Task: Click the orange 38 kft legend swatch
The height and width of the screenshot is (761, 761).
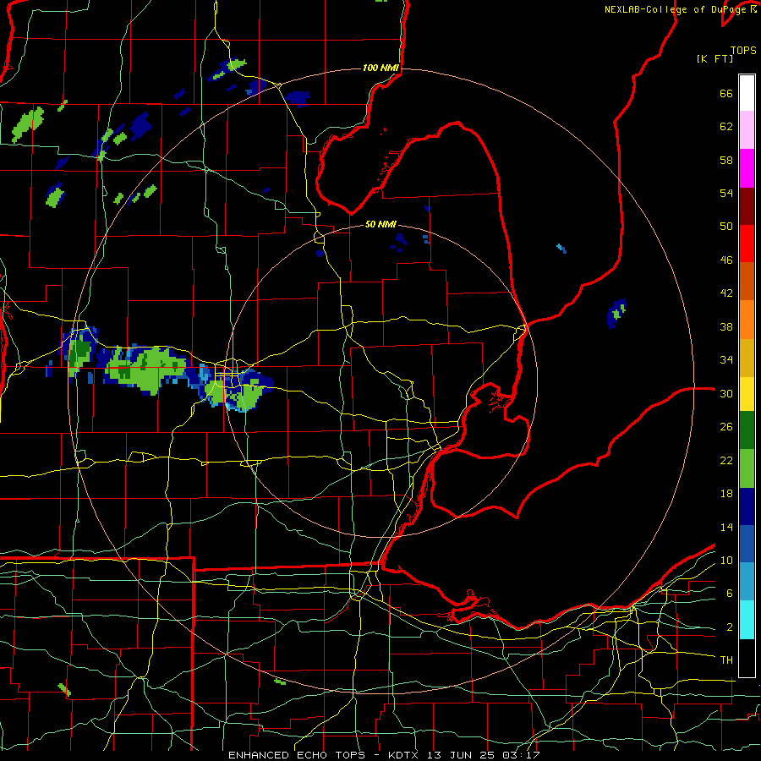Action: pos(747,320)
